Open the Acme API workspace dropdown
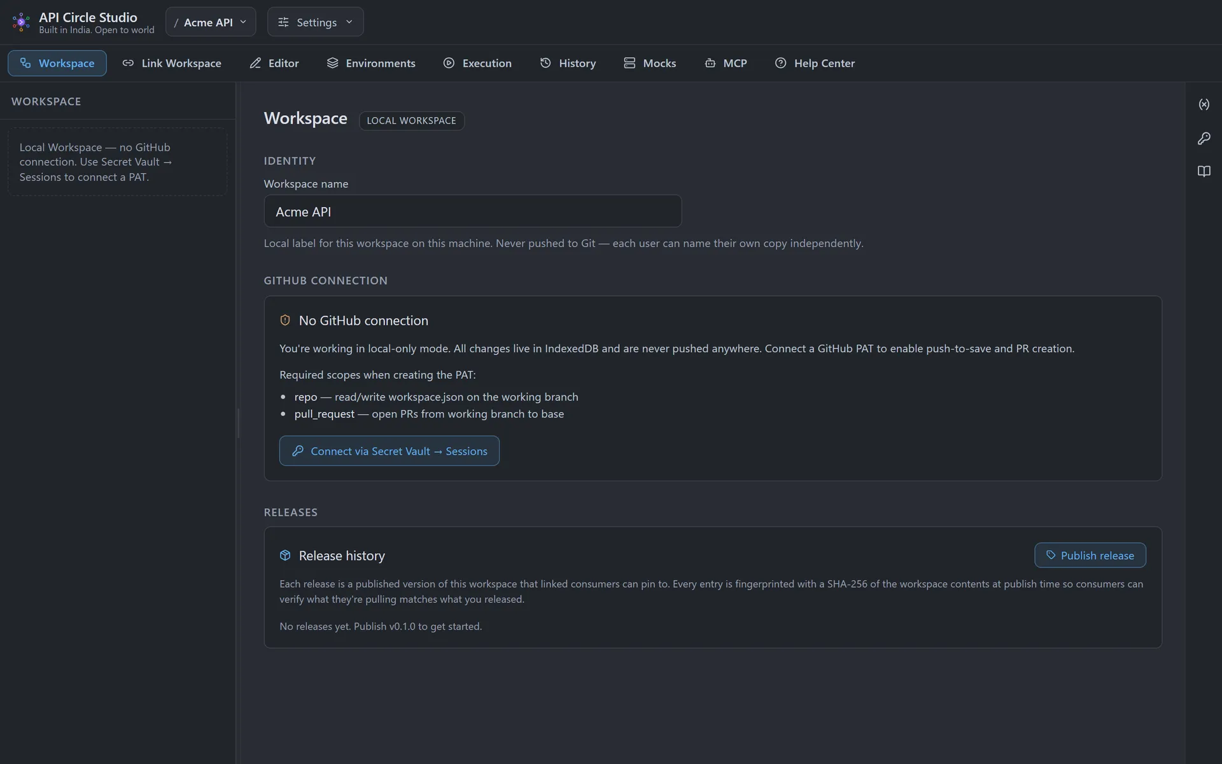 pyautogui.click(x=211, y=22)
